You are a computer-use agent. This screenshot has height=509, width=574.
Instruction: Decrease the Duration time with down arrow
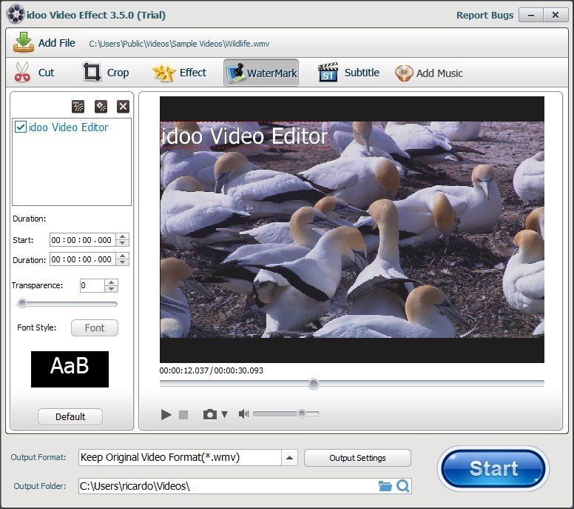click(x=123, y=262)
